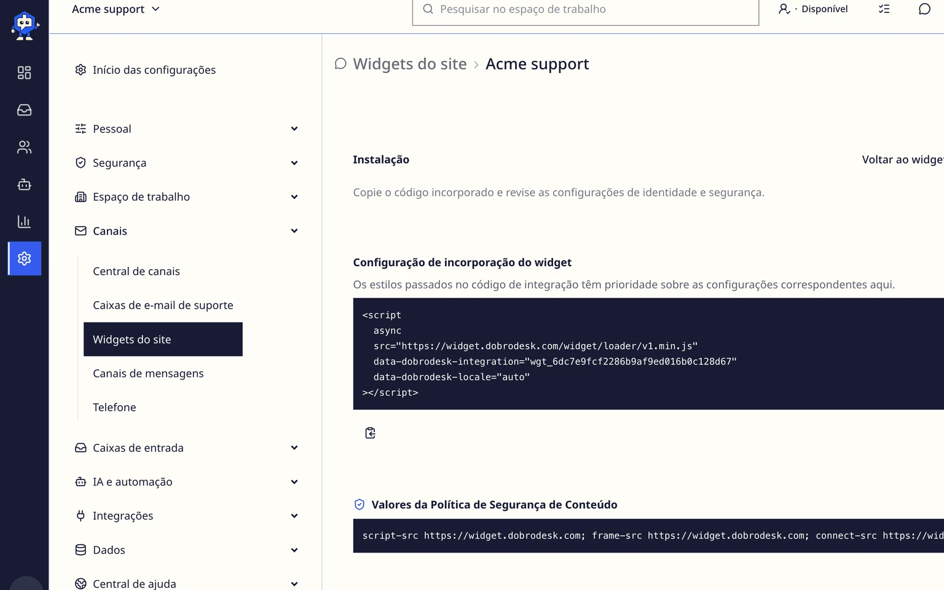Screen dimensions: 944x590
Task: Click the Content Security Policy values code block
Action: point(648,535)
